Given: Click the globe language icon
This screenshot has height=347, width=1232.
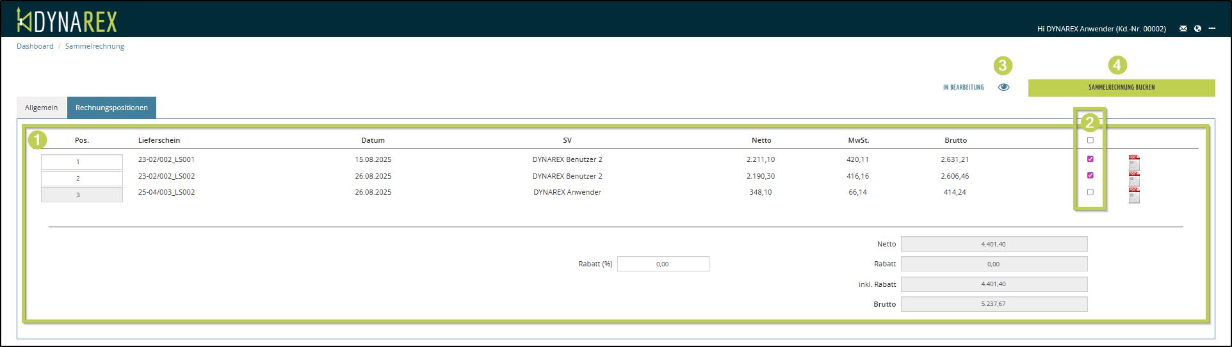Looking at the screenshot, I should [x=1197, y=29].
